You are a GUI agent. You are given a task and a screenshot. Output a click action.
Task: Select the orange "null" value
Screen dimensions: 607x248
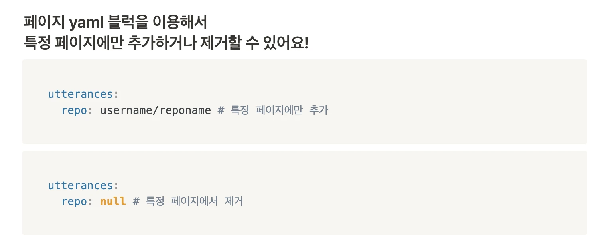113,201
